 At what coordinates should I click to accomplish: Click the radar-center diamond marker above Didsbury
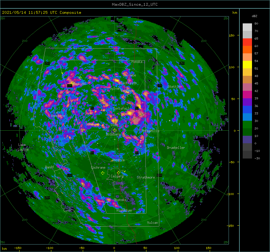coord(115,130)
